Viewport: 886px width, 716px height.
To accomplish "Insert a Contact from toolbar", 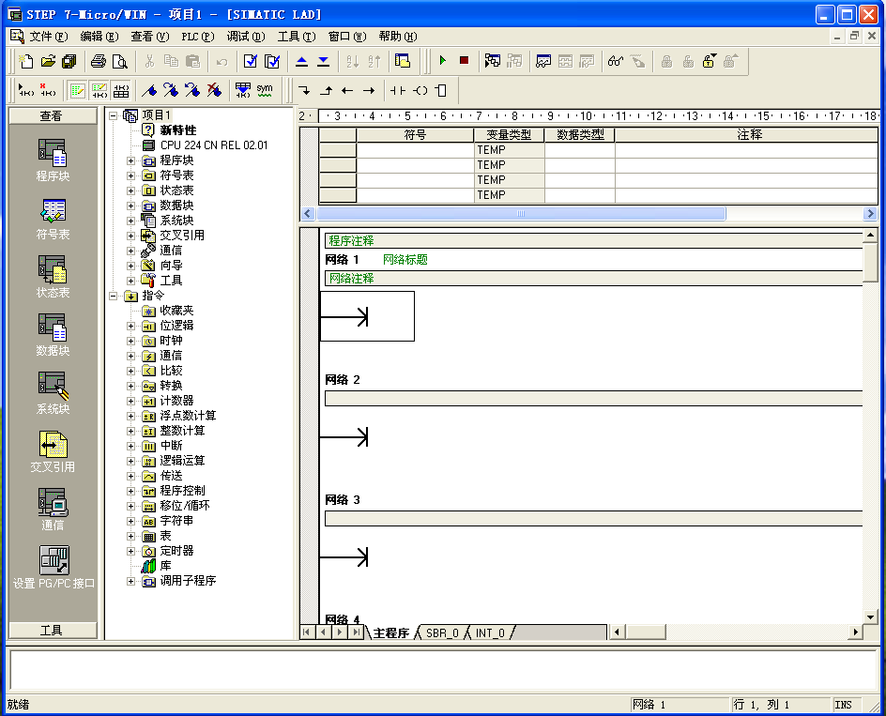I will coord(398,90).
